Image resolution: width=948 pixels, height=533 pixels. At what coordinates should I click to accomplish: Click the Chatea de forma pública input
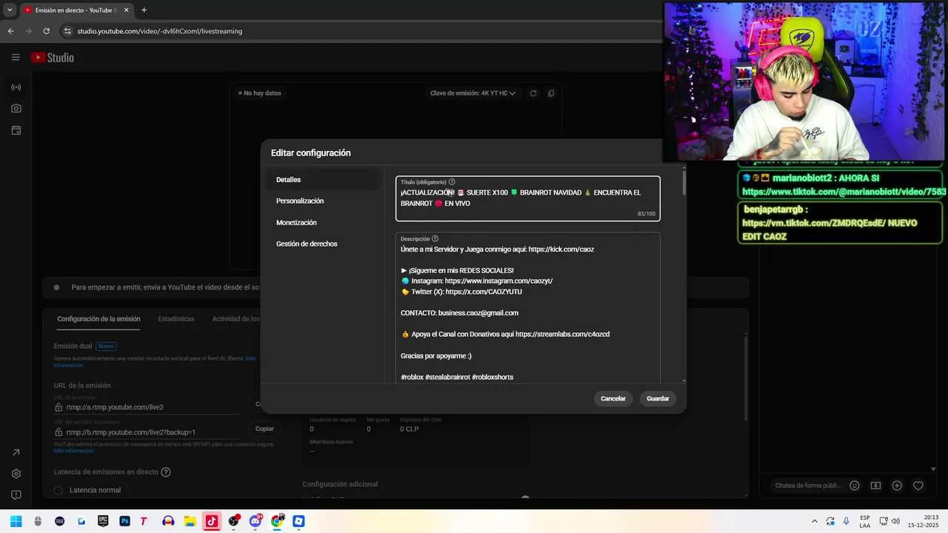pos(807,486)
